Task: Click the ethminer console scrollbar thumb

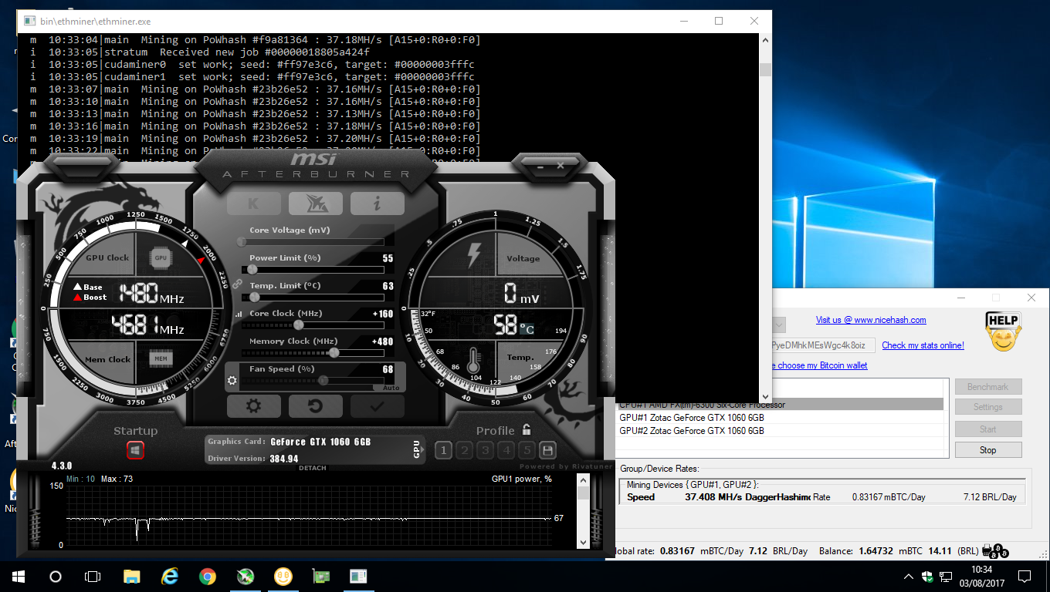Action: tap(765, 70)
